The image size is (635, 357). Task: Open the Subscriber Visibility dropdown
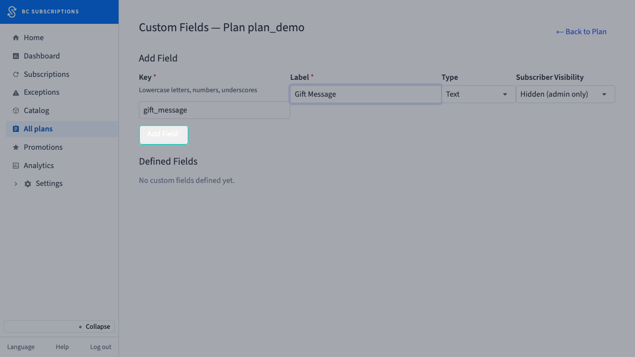click(x=565, y=94)
